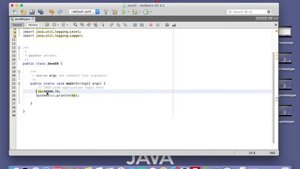Click the New File icon

point(15,12)
